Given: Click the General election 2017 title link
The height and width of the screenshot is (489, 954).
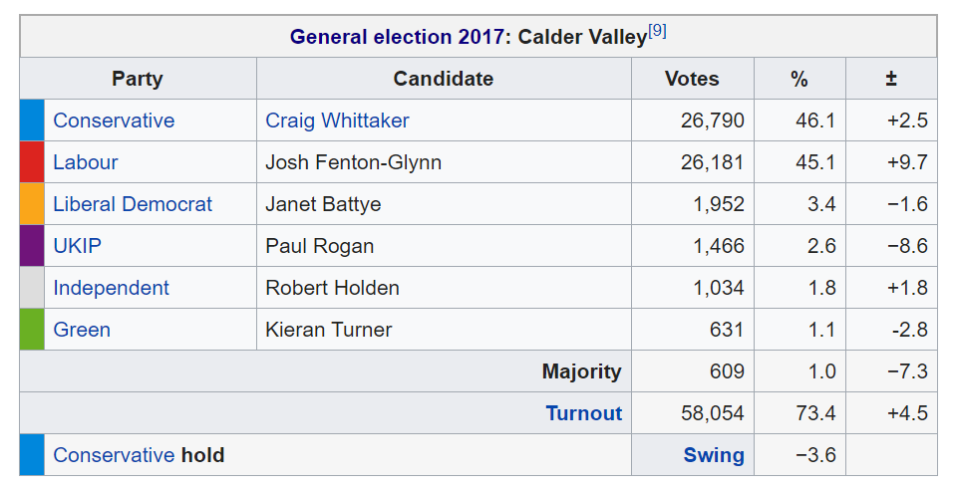Looking at the screenshot, I should click(x=399, y=37).
